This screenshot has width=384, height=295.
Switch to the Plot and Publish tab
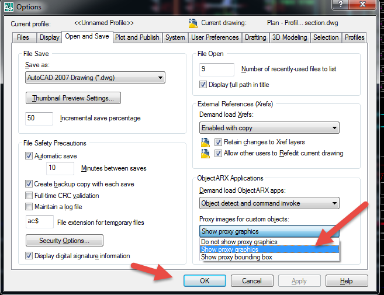coord(137,37)
